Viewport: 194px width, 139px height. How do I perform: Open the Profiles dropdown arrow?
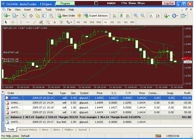click(x=18, y=16)
